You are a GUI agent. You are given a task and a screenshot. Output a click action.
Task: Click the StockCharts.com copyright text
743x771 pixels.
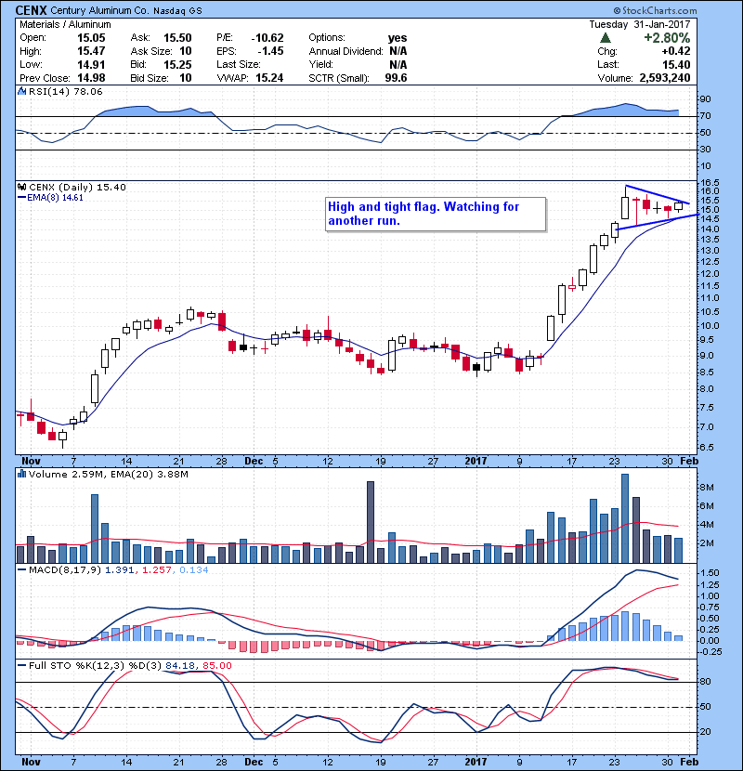(x=655, y=10)
